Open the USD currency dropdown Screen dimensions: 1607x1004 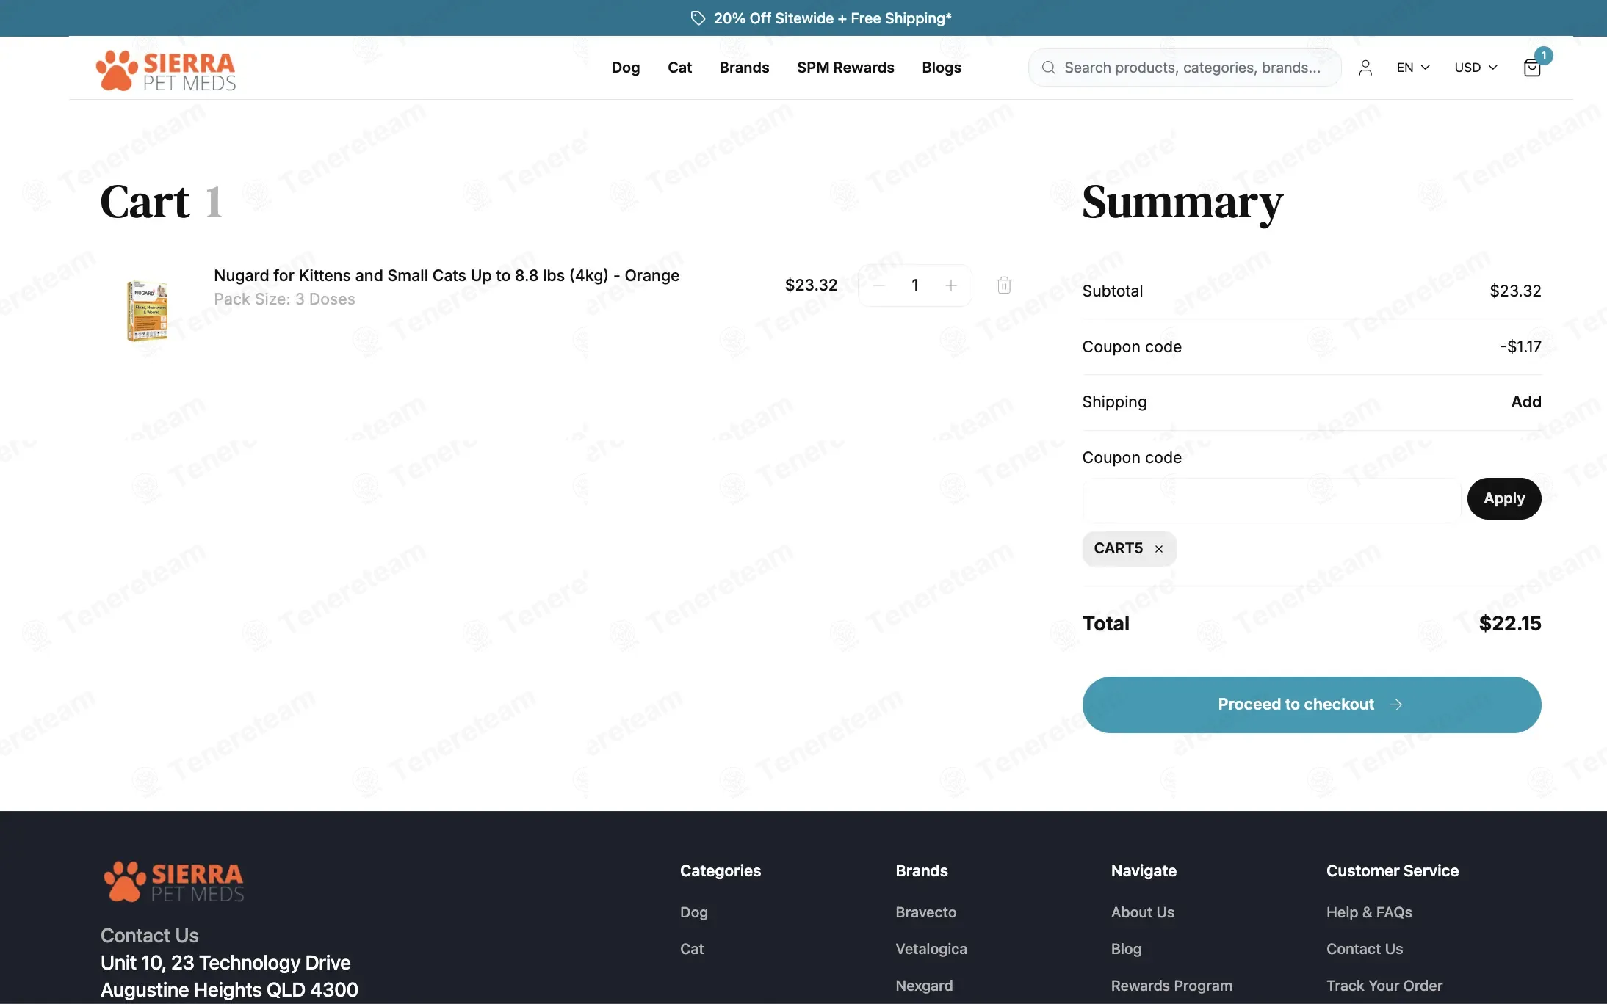point(1476,68)
